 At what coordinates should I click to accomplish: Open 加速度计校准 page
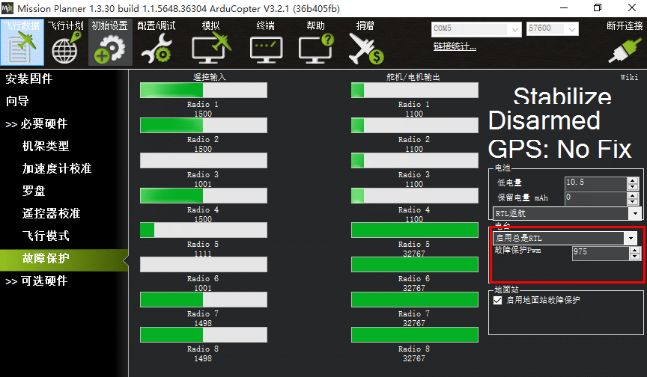coord(56,168)
